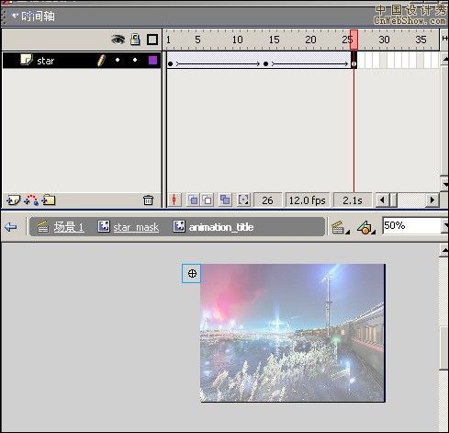Add a motion guide layer

click(31, 200)
